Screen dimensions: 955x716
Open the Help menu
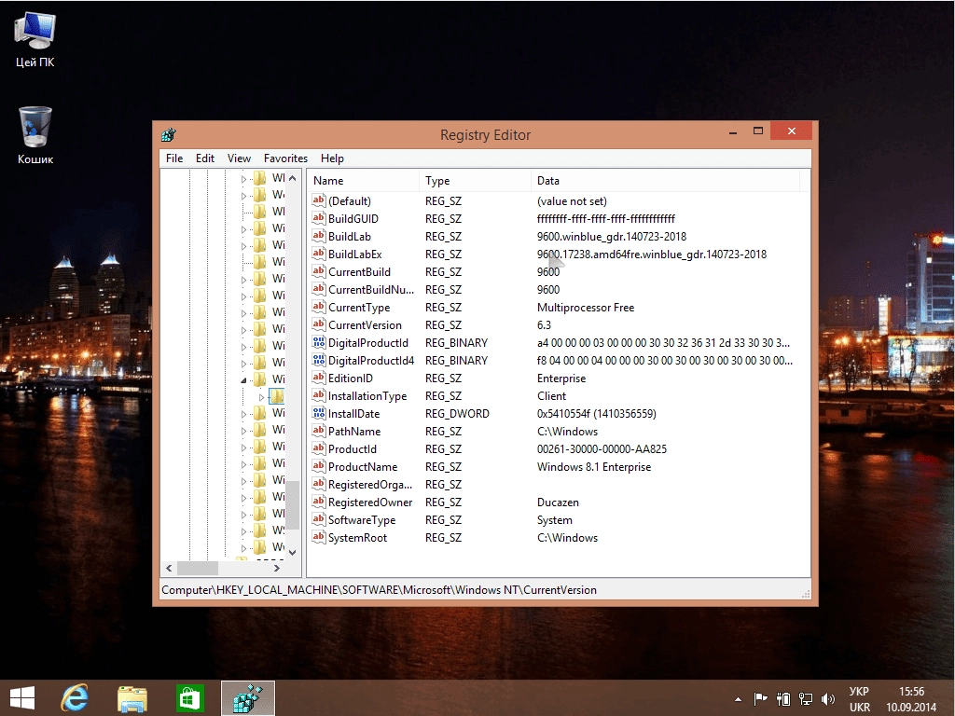332,158
